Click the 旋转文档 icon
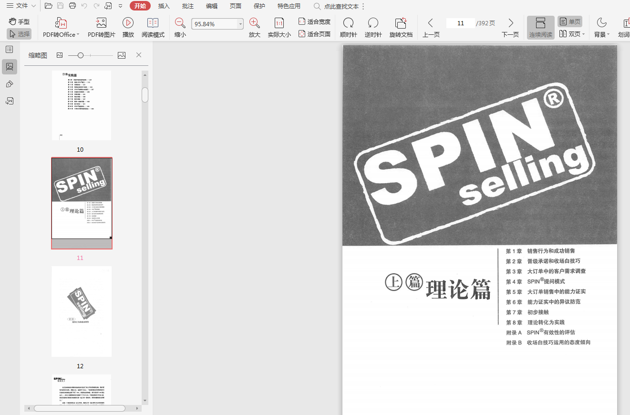The height and width of the screenshot is (415, 630). (x=401, y=23)
